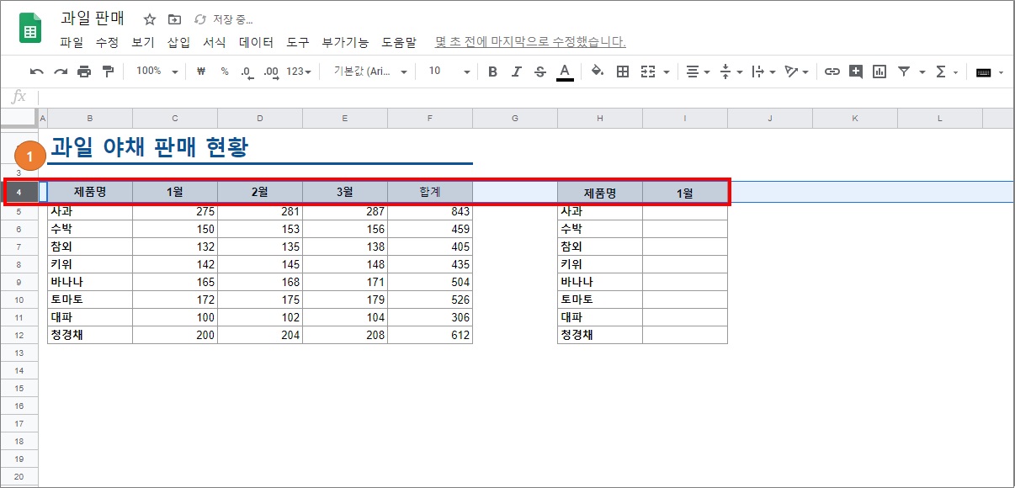Click the move to folder icon

tap(174, 19)
